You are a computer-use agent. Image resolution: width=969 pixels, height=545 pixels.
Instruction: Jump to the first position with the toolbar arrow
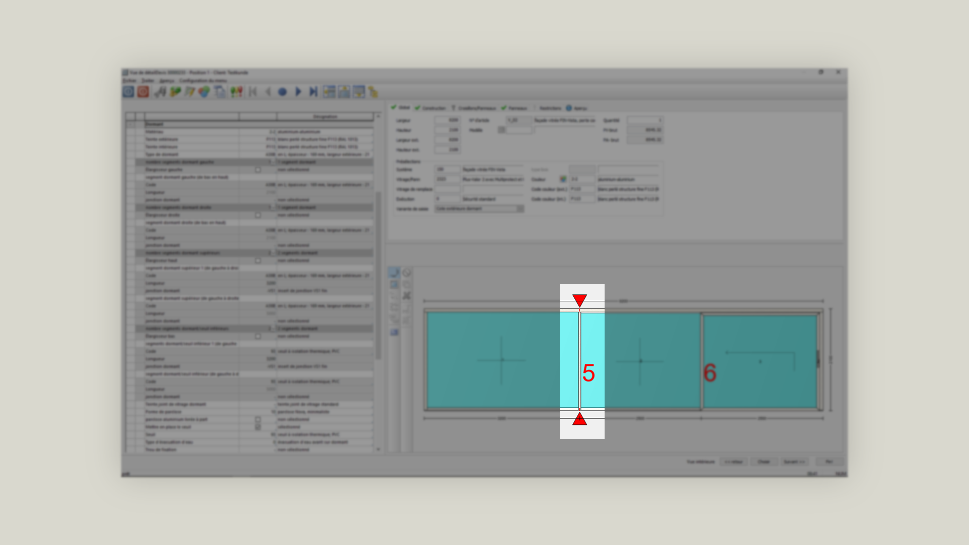253,91
